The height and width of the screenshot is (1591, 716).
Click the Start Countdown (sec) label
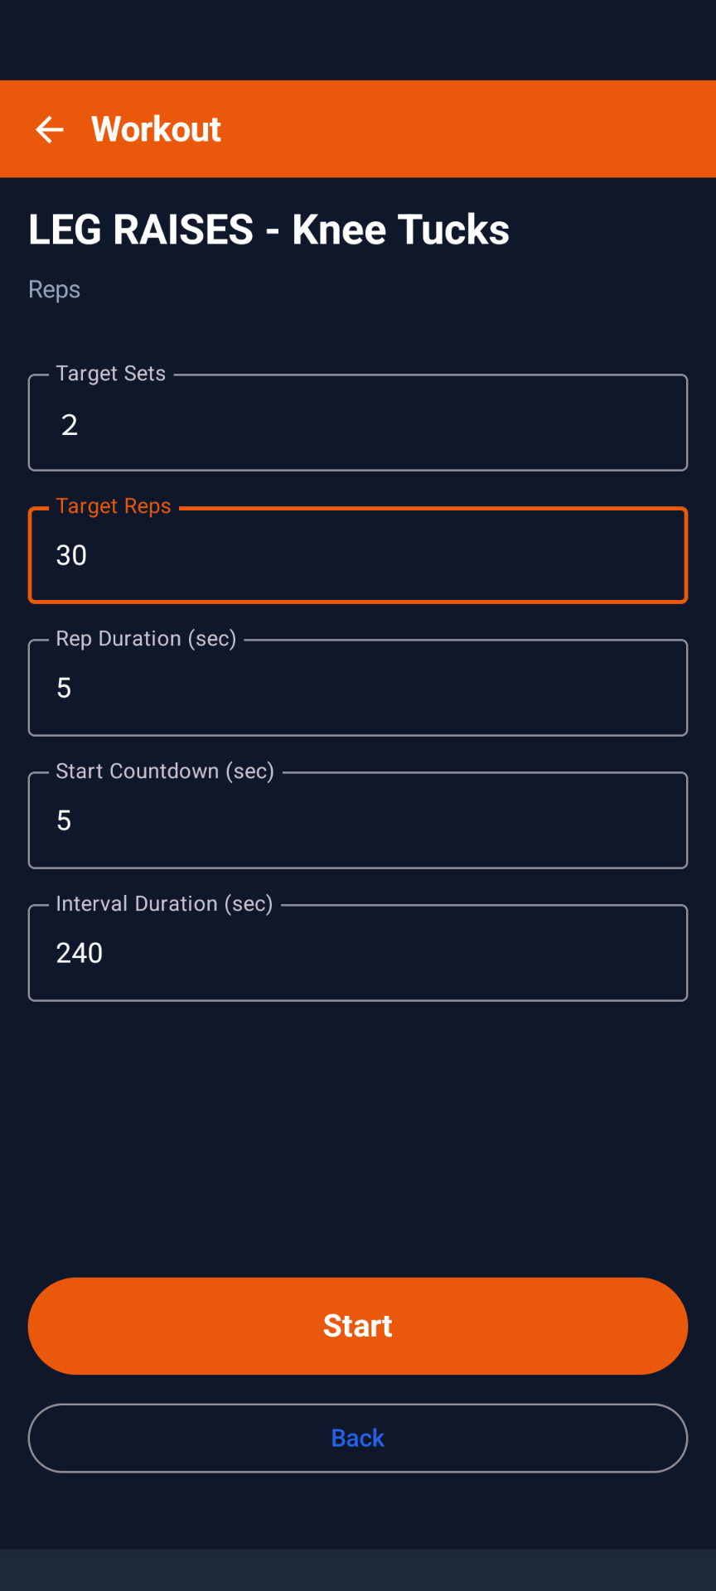coord(165,771)
